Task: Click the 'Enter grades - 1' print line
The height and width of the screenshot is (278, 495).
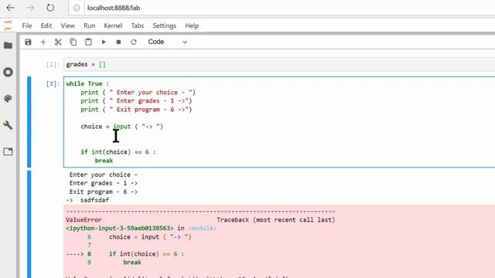Action: 136,101
